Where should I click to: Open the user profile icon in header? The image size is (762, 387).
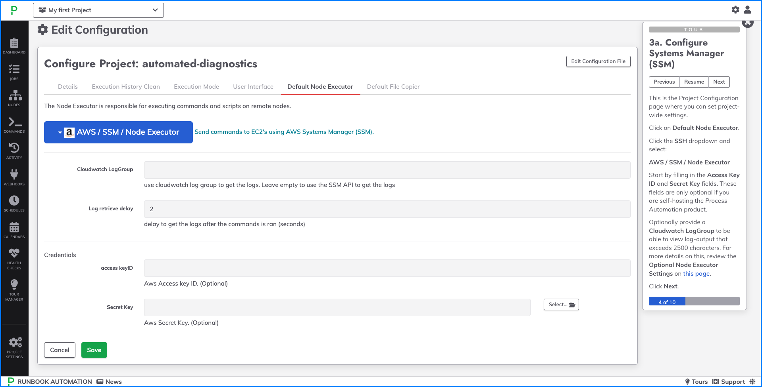[747, 10]
